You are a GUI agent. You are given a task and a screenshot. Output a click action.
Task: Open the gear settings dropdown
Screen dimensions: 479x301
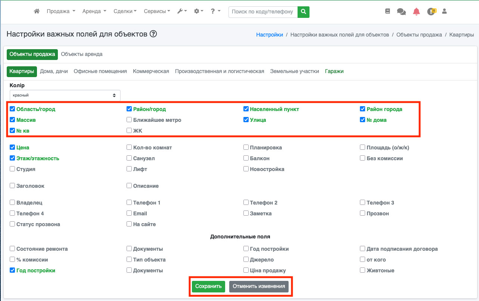point(199,11)
